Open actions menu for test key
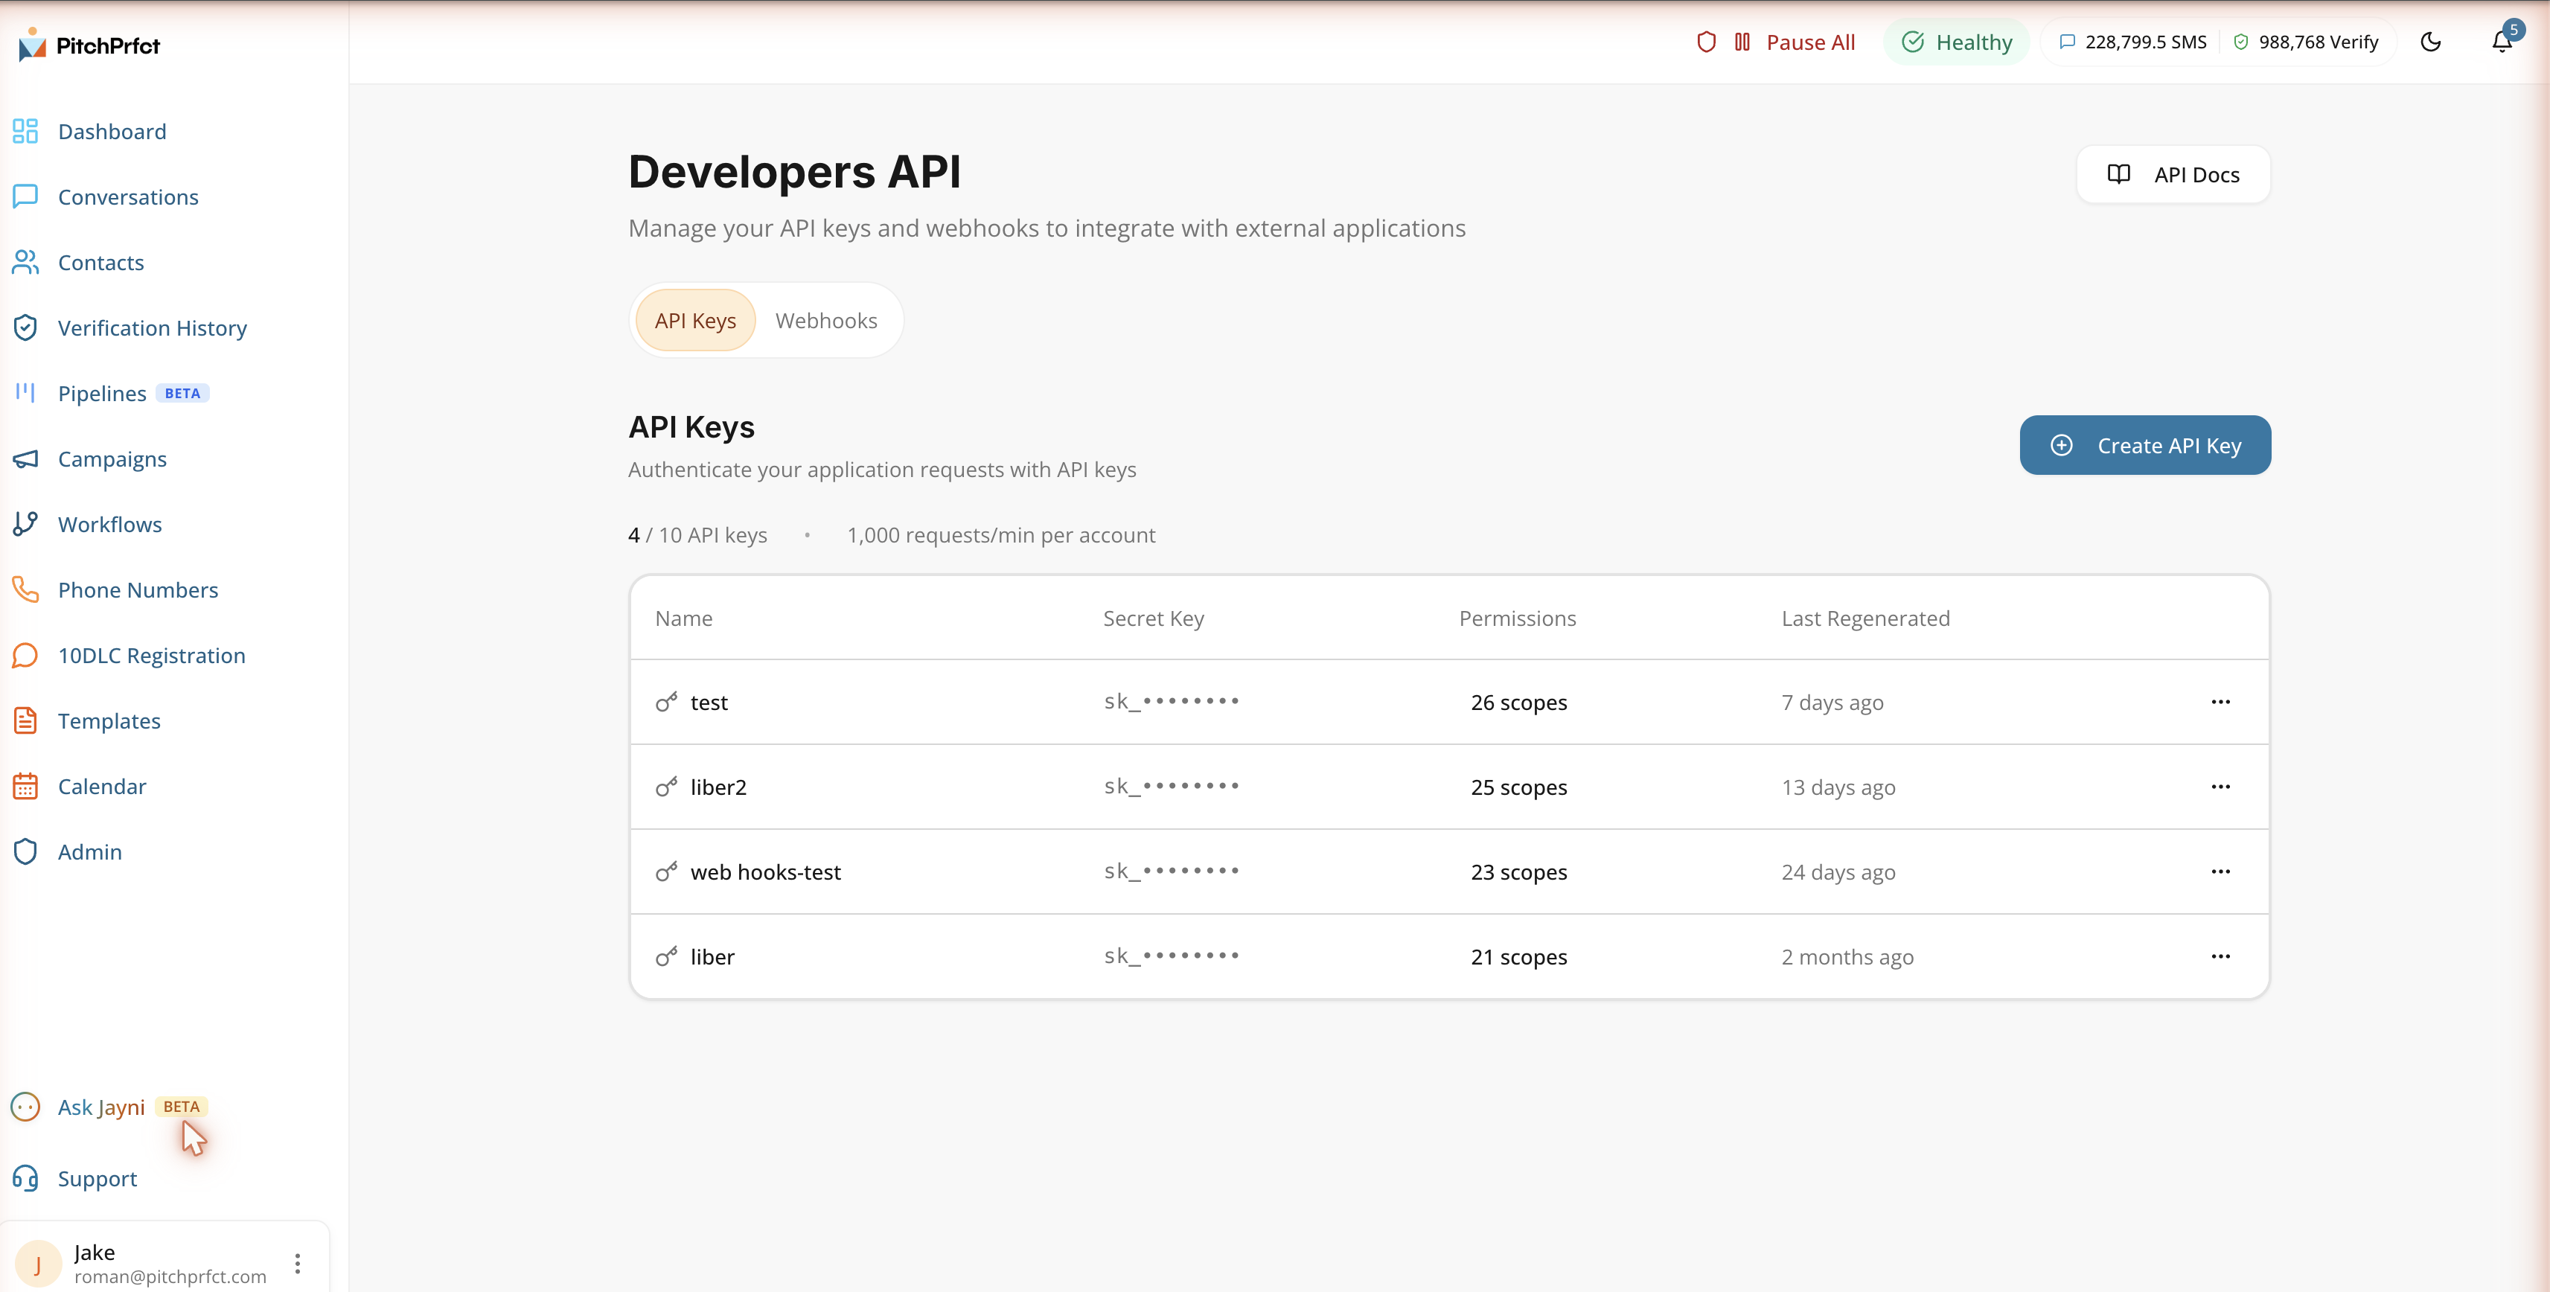This screenshot has width=2550, height=1292. pos(2220,702)
